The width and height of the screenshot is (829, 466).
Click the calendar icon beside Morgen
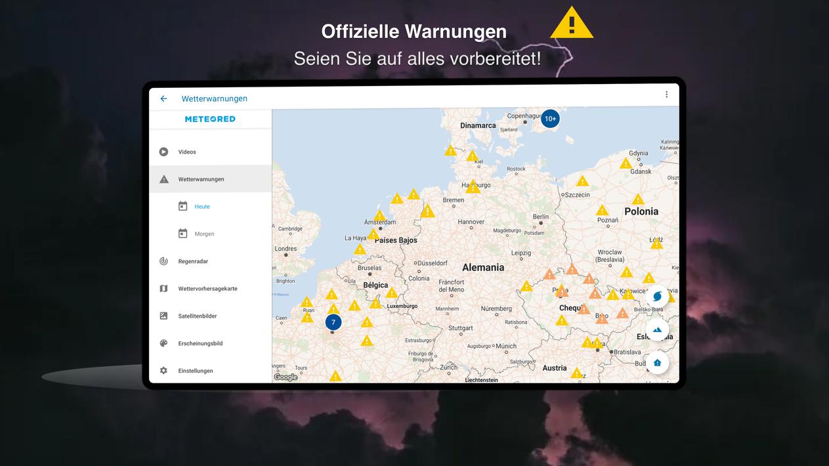click(x=183, y=234)
